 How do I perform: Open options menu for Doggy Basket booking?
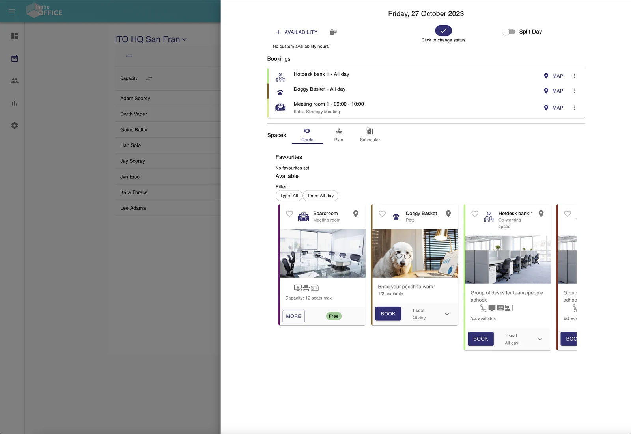(574, 91)
